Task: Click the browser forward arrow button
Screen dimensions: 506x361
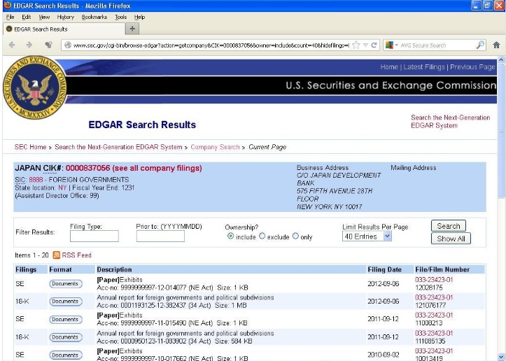Action: [x=29, y=45]
